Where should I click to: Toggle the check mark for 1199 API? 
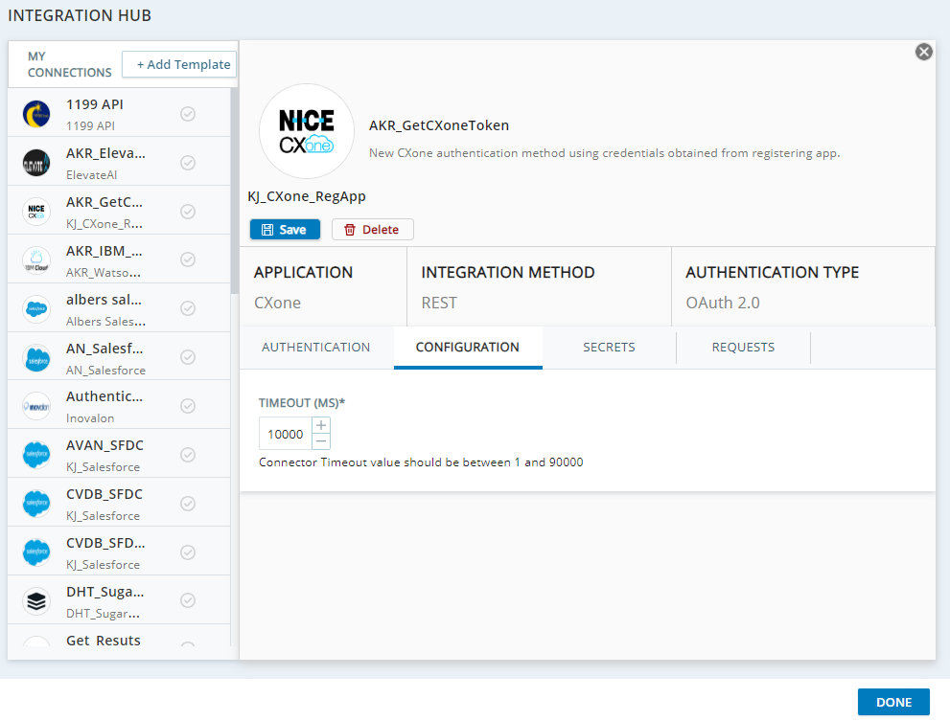click(188, 114)
